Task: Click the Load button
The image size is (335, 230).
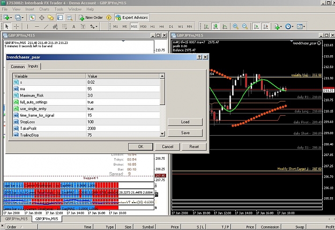Action: (x=185, y=122)
